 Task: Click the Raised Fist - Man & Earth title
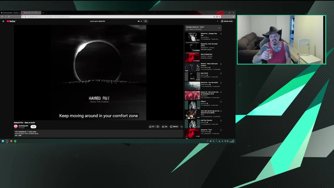click(24, 122)
